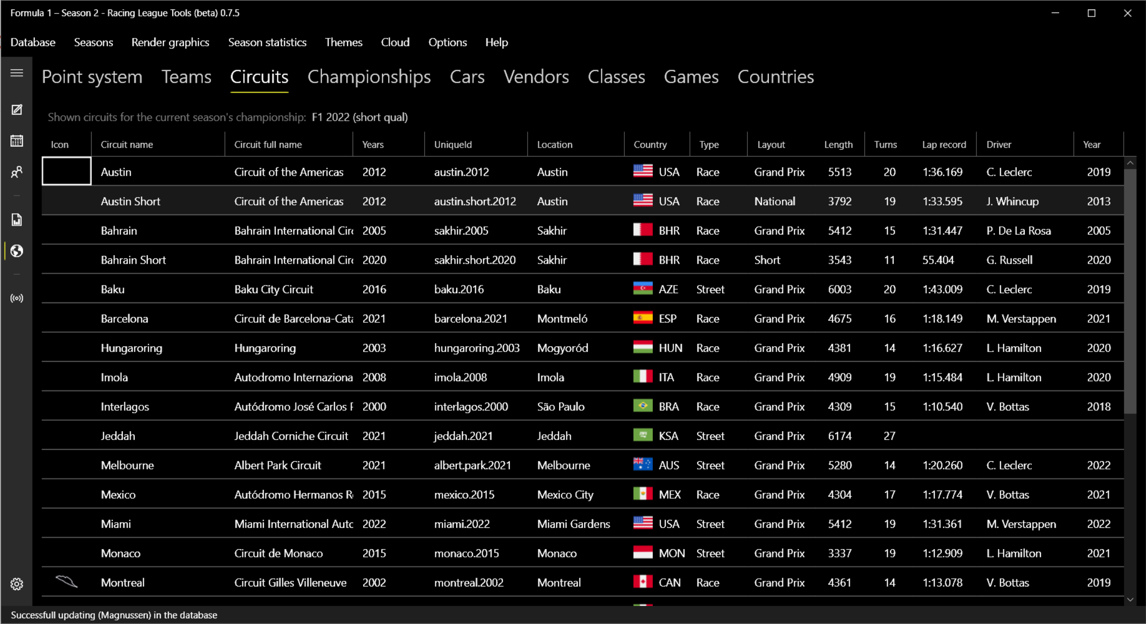Click the Monaco flag in Monaco row

click(x=643, y=552)
